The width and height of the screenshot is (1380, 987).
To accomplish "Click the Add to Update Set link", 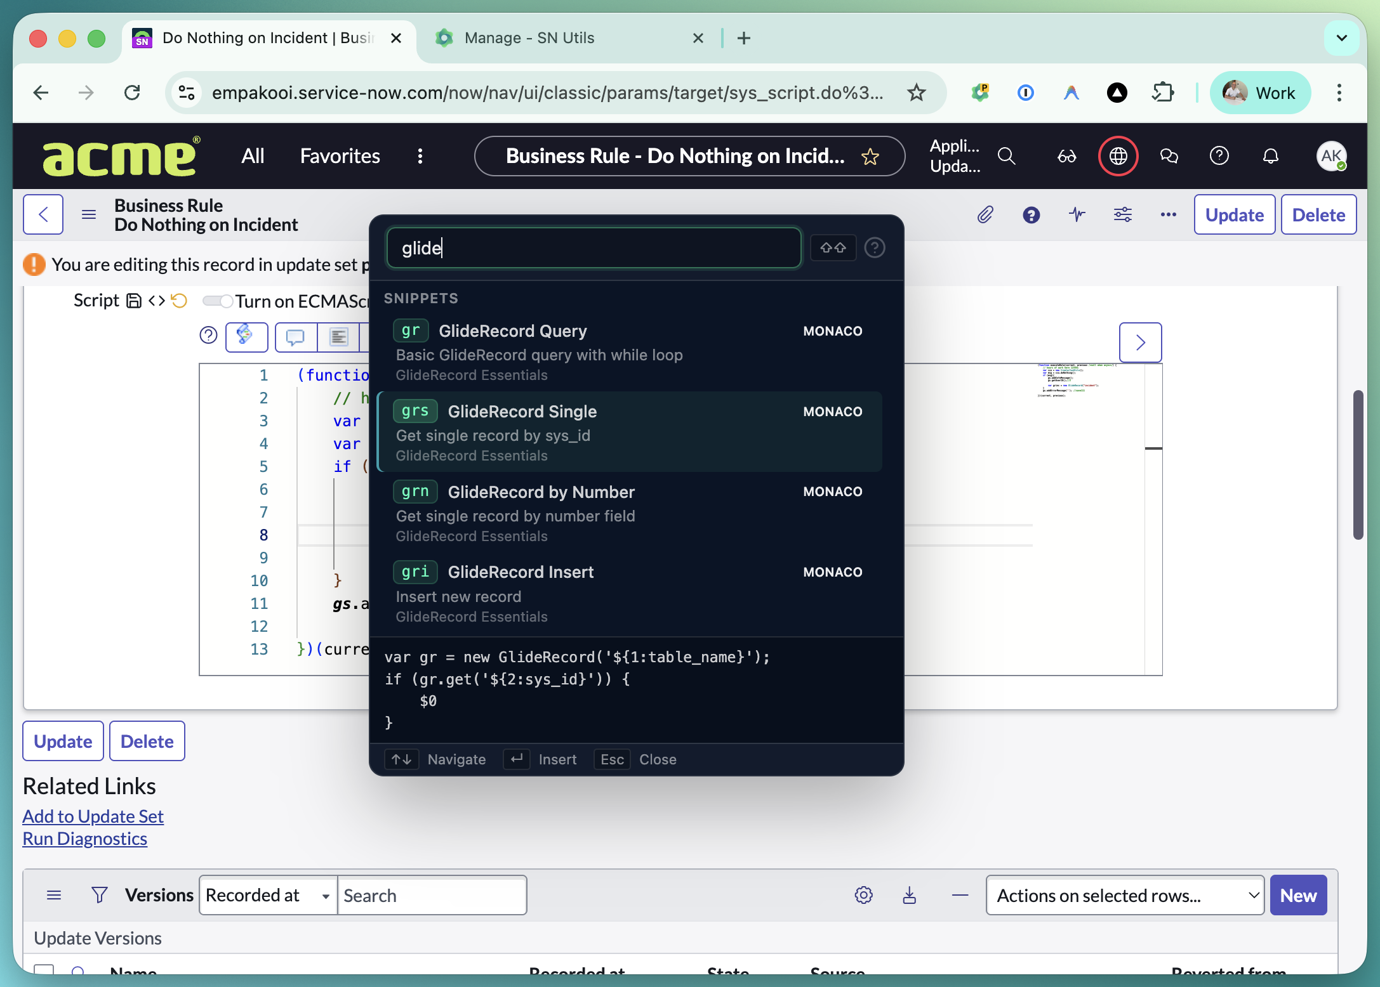I will point(93,816).
